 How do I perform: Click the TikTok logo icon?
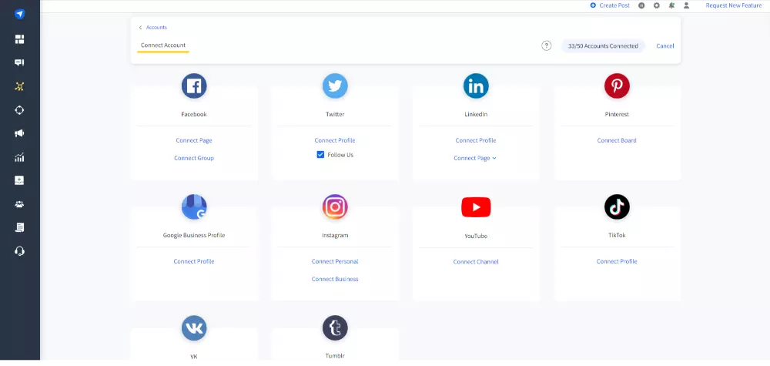coord(617,207)
